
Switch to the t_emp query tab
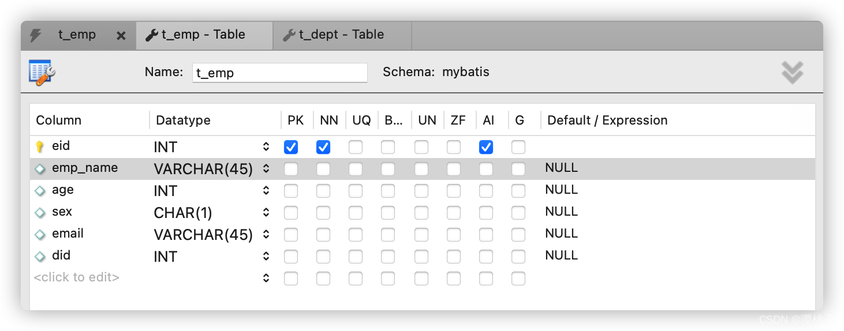77,35
